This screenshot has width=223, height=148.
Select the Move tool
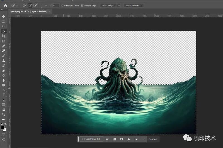click(x=4, y=16)
